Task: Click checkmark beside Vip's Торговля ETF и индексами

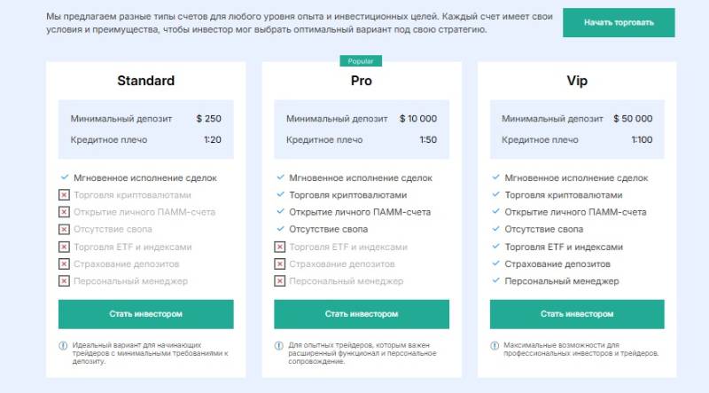Action: (x=495, y=248)
